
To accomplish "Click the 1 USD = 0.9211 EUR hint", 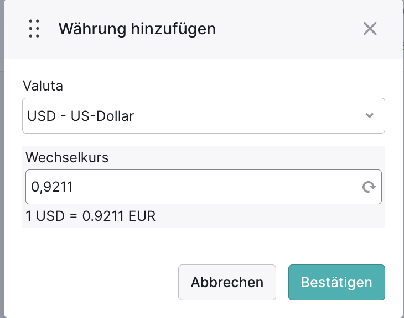I will coord(90,216).
